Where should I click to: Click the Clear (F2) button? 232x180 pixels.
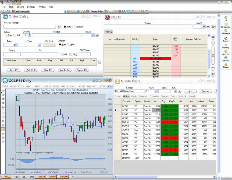point(48,70)
